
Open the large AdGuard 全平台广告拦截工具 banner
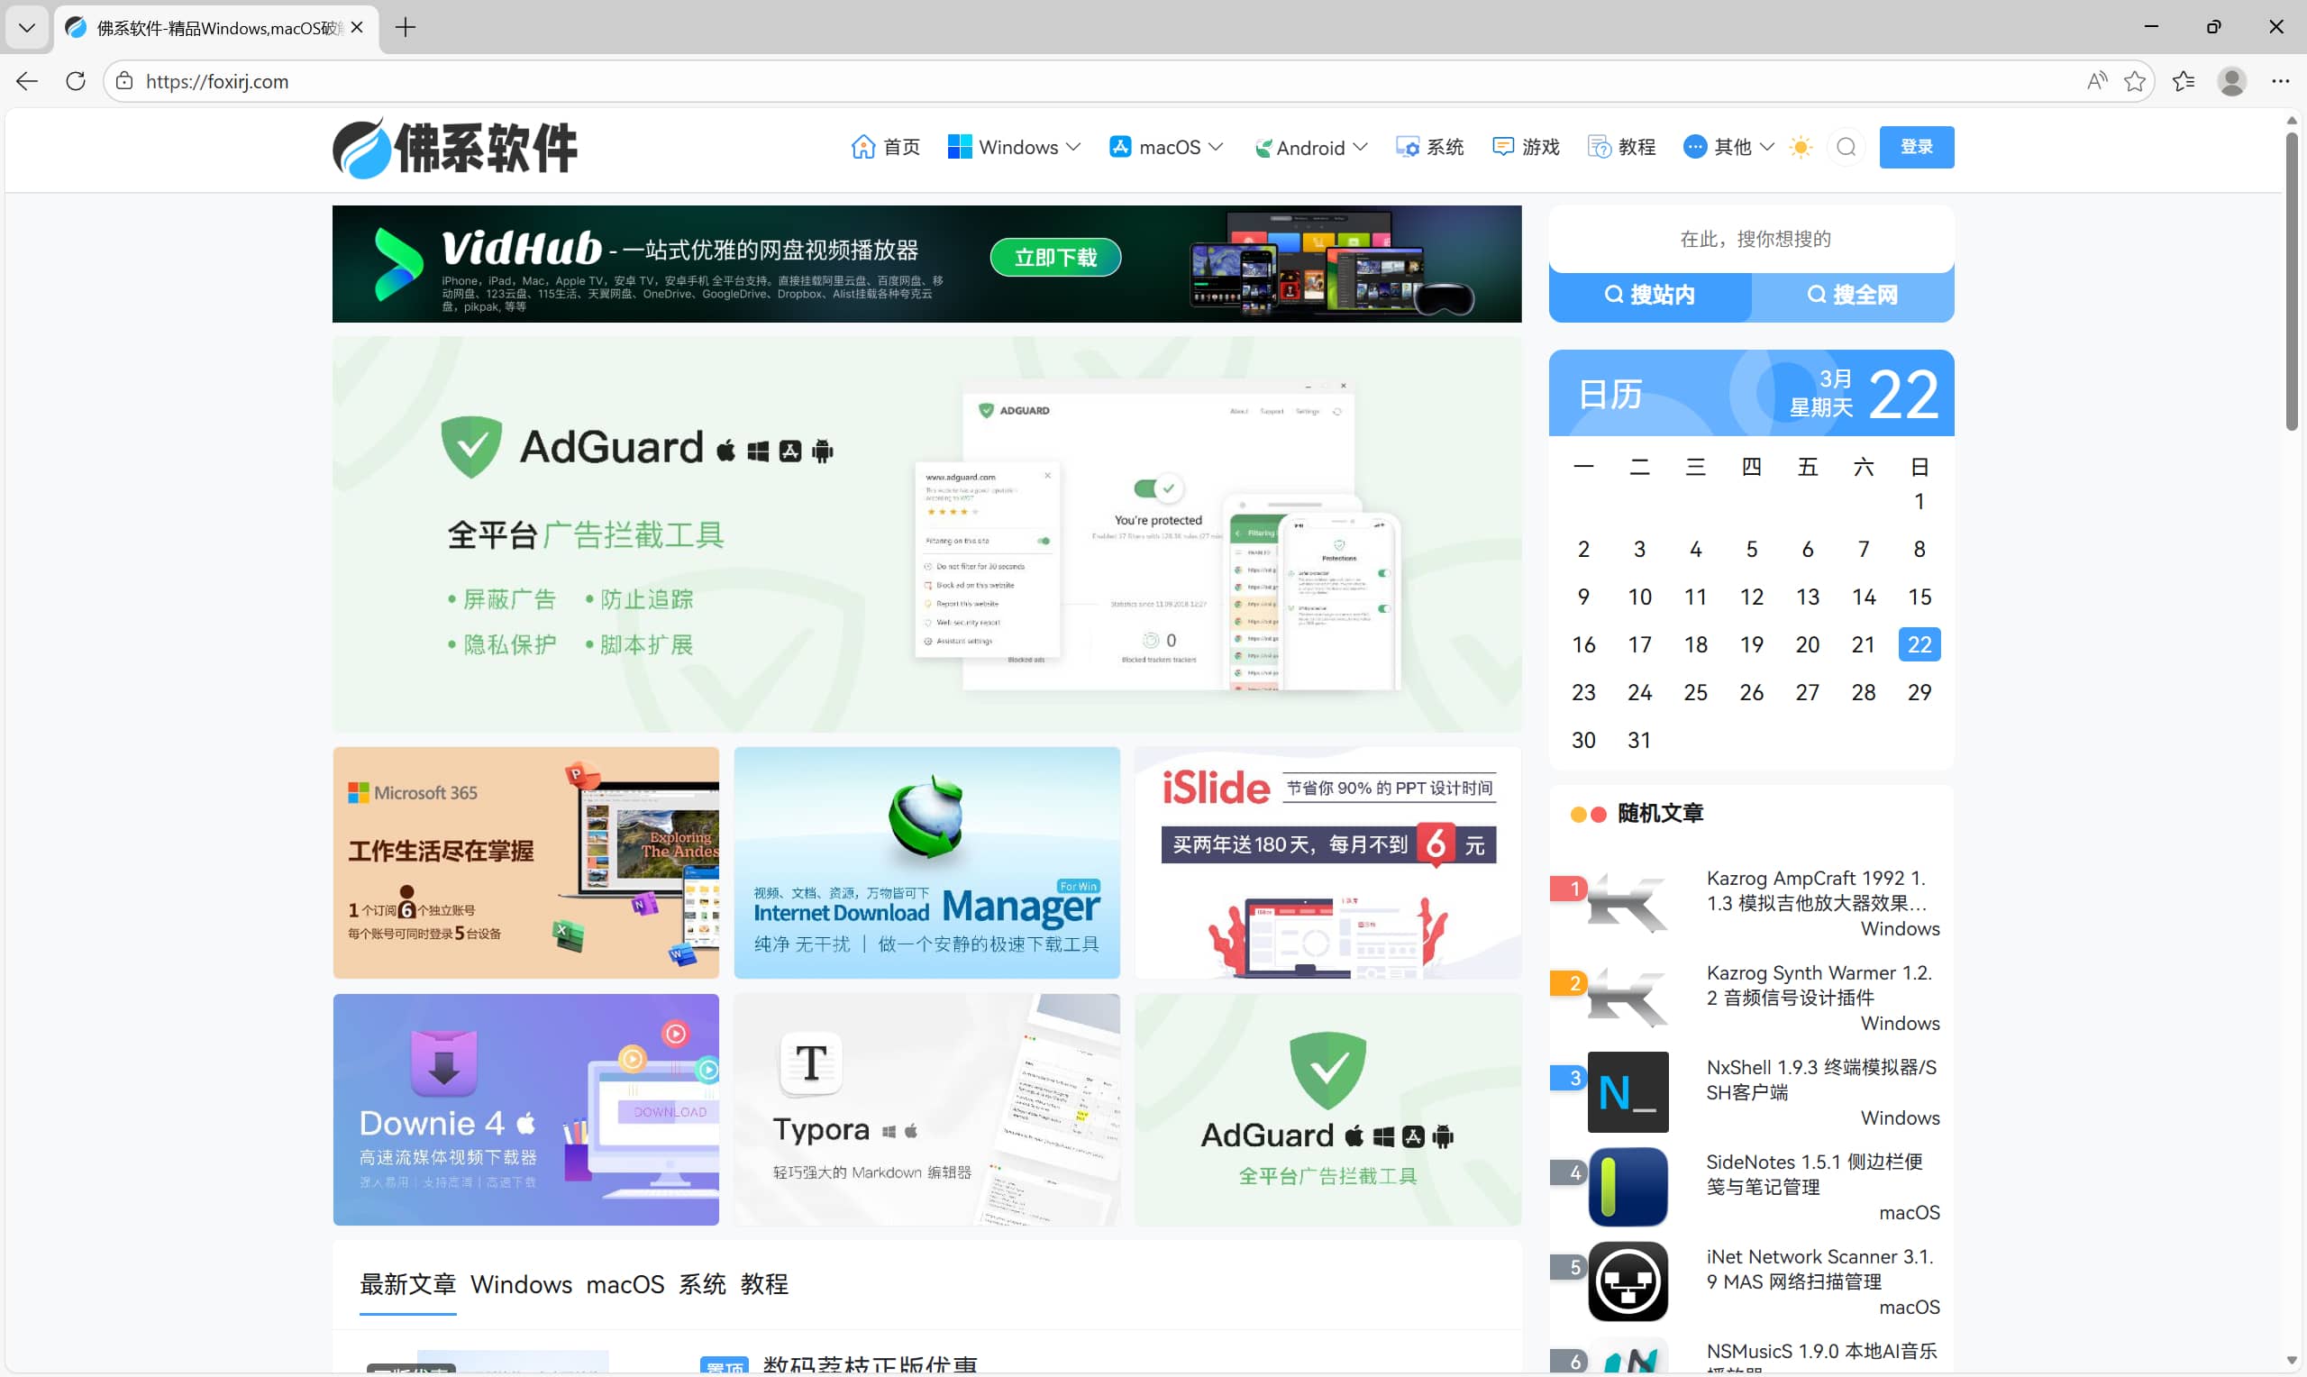(x=926, y=534)
